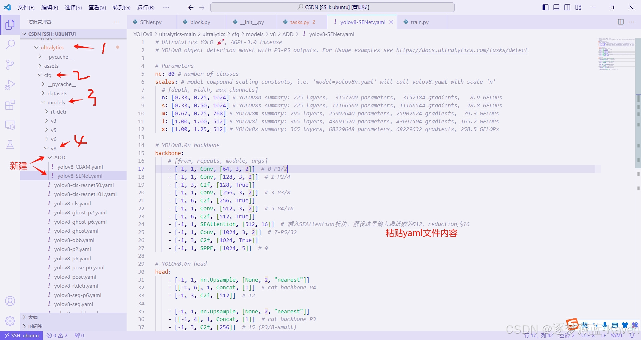Show more menu bar items ellipsis
This screenshot has width=641, height=340.
[x=166, y=7]
